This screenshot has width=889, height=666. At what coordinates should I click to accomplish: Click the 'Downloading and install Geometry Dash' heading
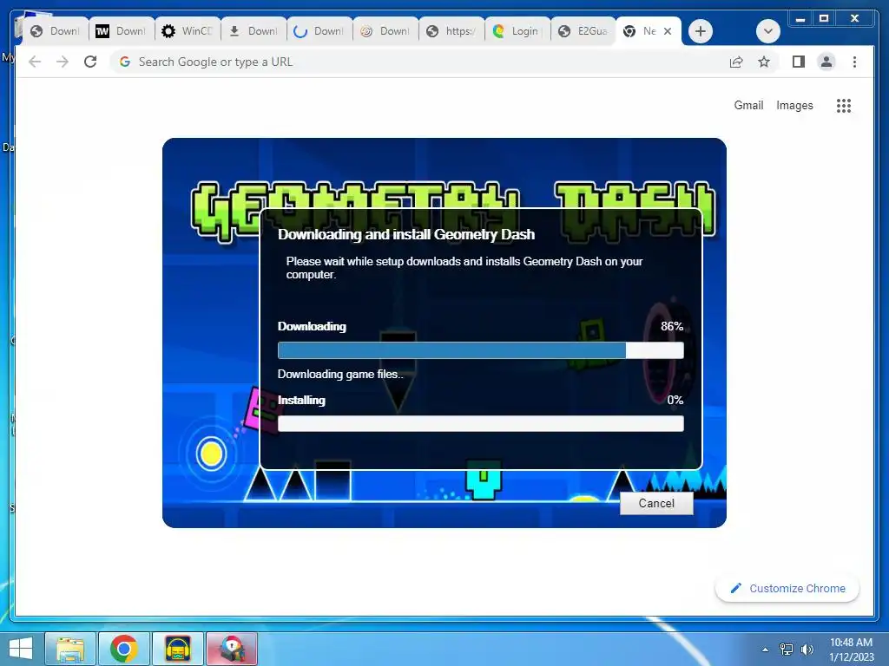click(x=406, y=234)
